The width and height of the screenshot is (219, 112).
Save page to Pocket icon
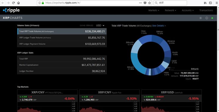(145, 3)
